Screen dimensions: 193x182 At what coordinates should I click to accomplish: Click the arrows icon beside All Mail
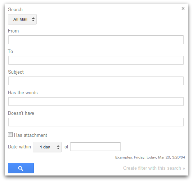(33, 19)
